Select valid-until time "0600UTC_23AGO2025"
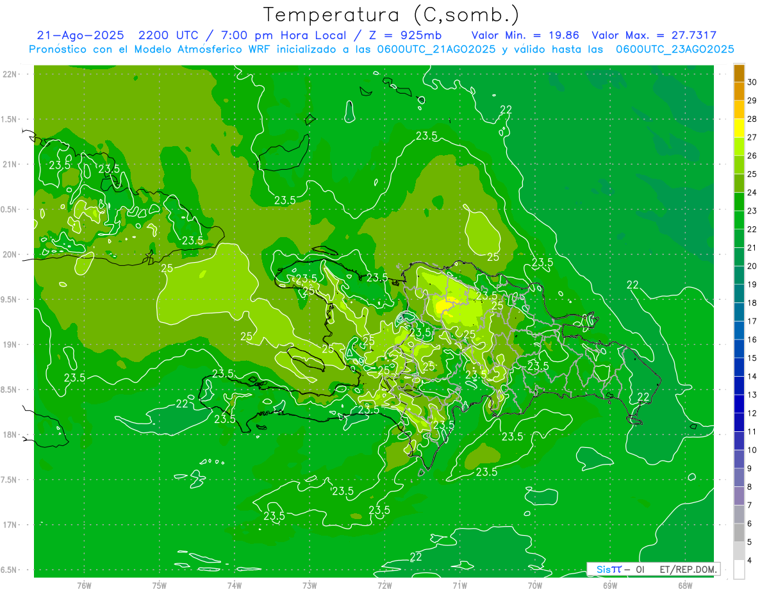Image resolution: width=769 pixels, height=594 pixels. (674, 49)
